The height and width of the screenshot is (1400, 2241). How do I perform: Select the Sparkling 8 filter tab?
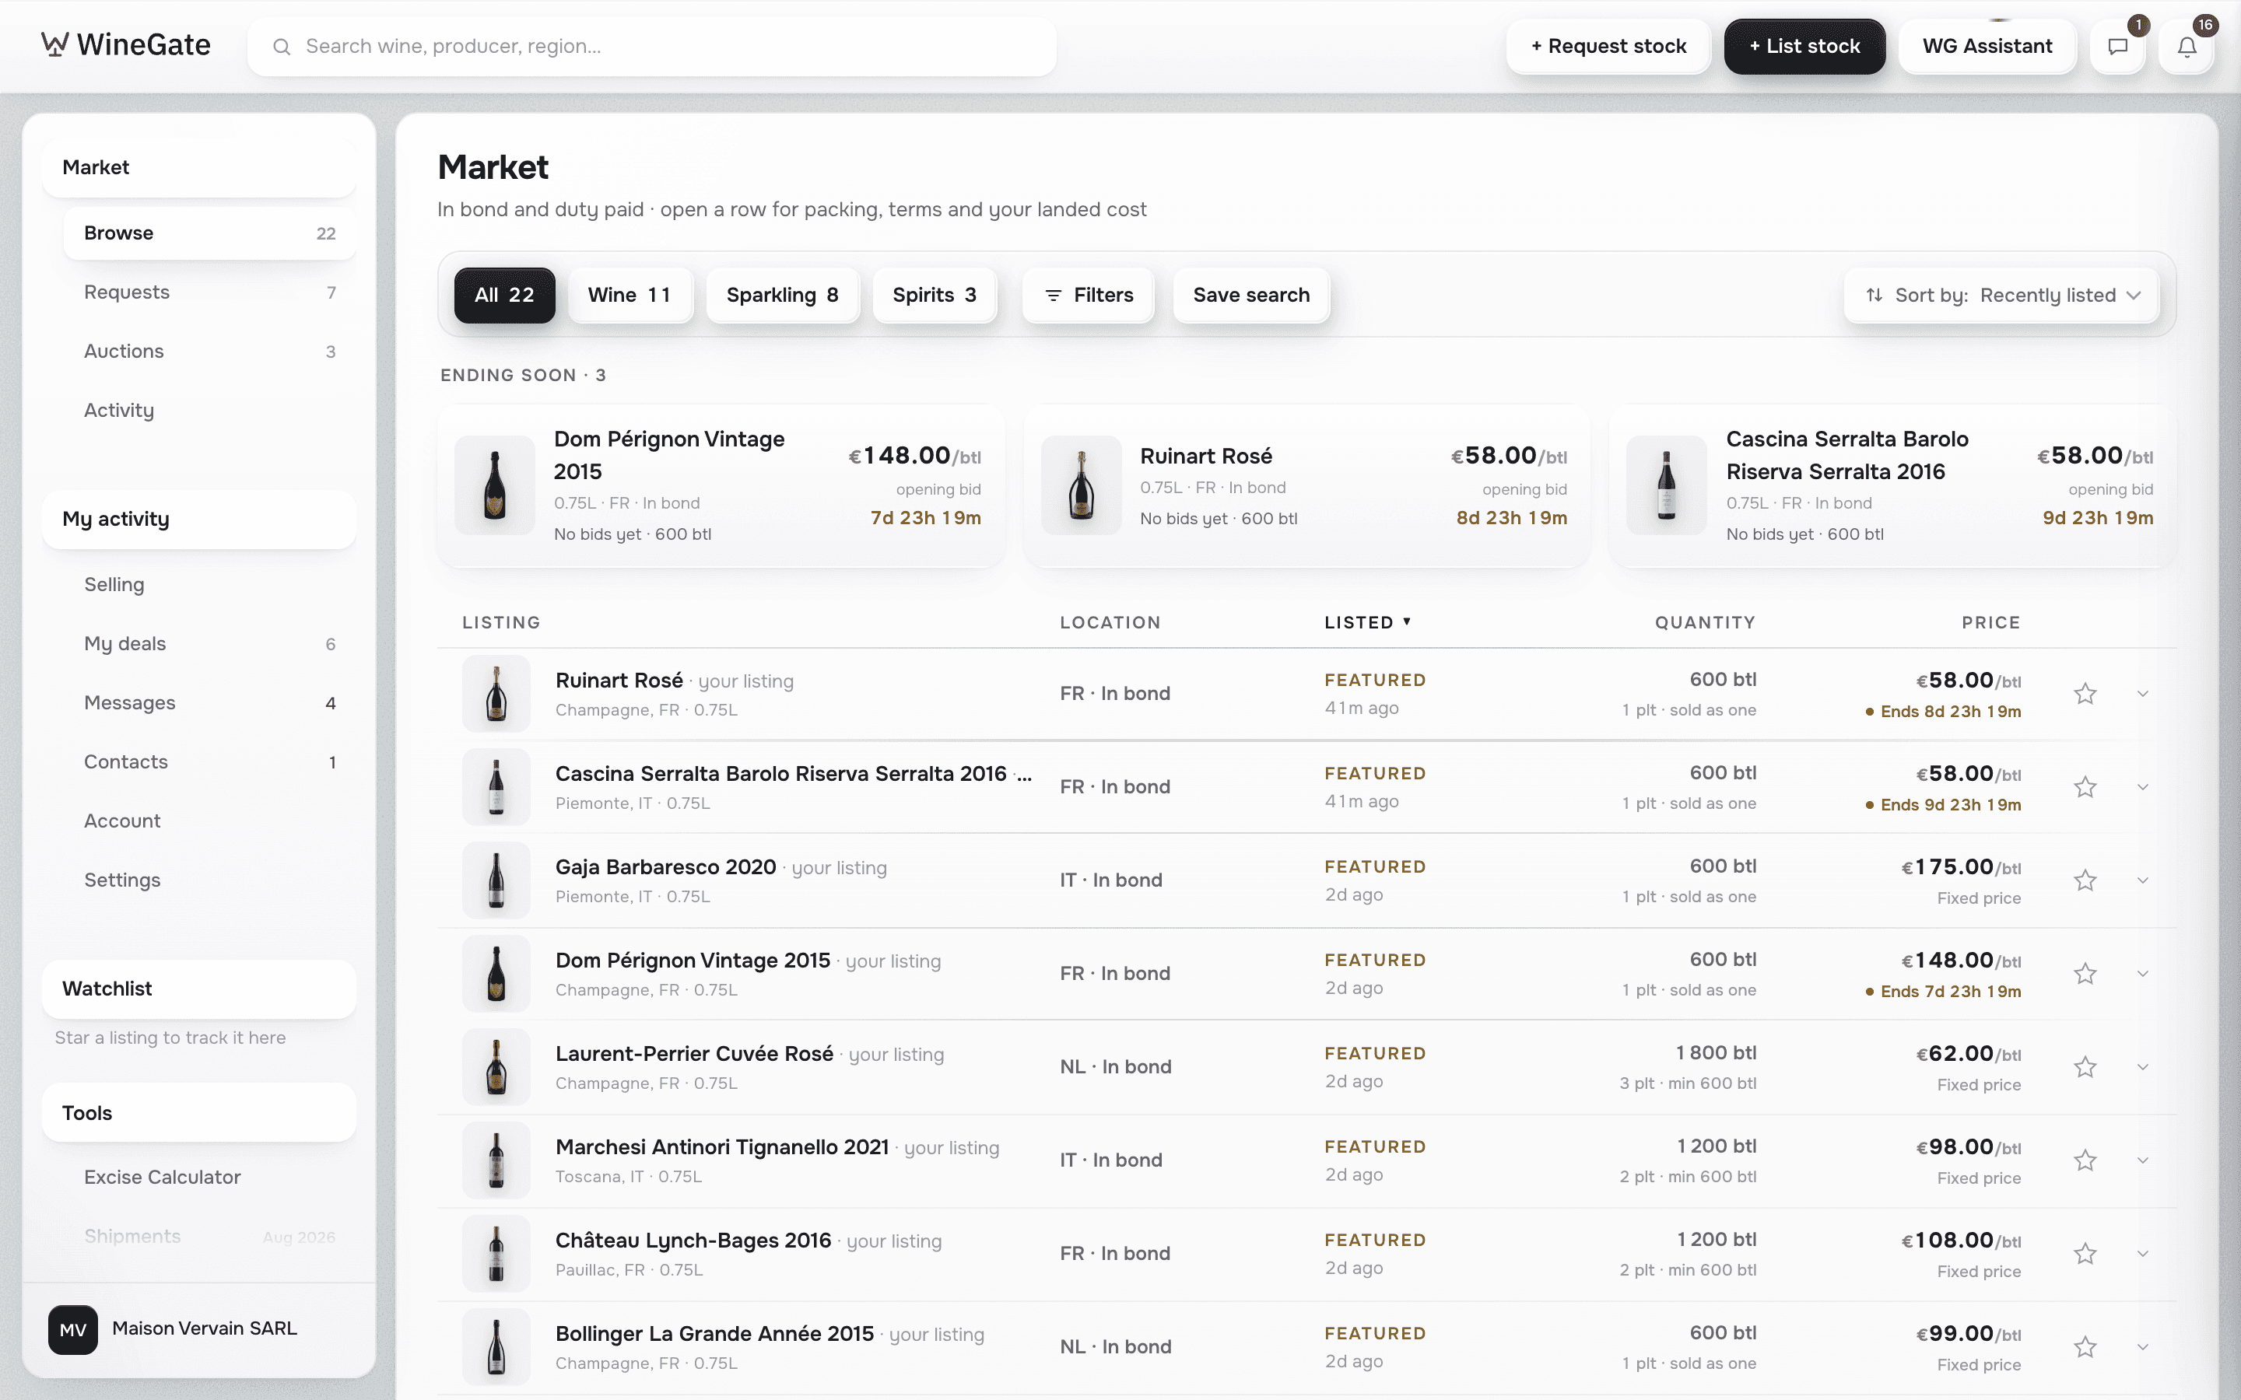pyautogui.click(x=783, y=296)
